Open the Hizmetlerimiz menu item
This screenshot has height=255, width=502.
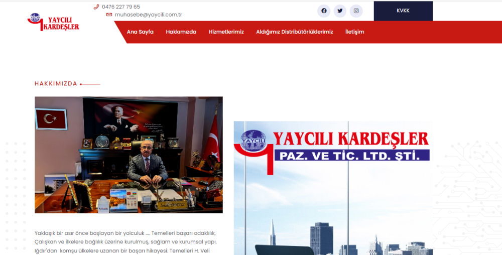point(226,32)
